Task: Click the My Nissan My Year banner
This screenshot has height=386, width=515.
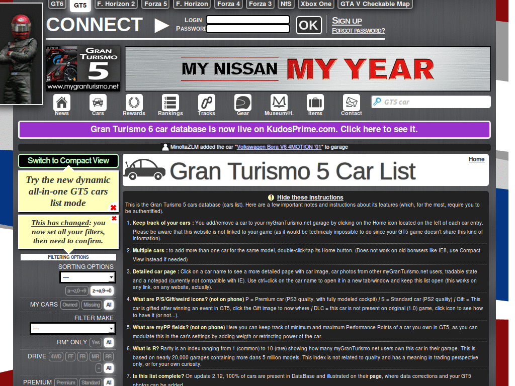Action: click(308, 69)
